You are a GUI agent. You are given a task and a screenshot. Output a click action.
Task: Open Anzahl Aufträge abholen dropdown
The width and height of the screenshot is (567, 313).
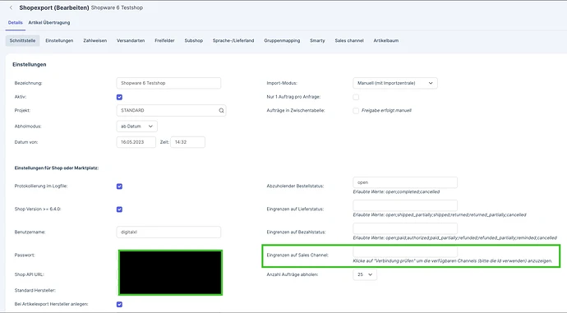pyautogui.click(x=365, y=274)
